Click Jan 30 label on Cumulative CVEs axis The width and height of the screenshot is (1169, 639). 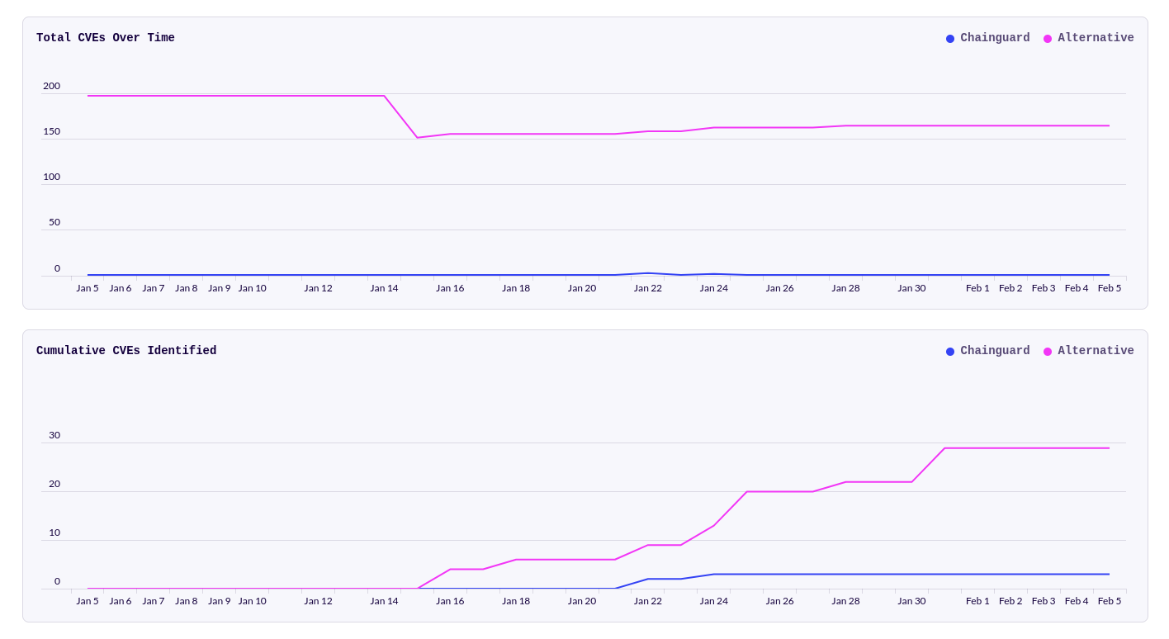click(911, 601)
